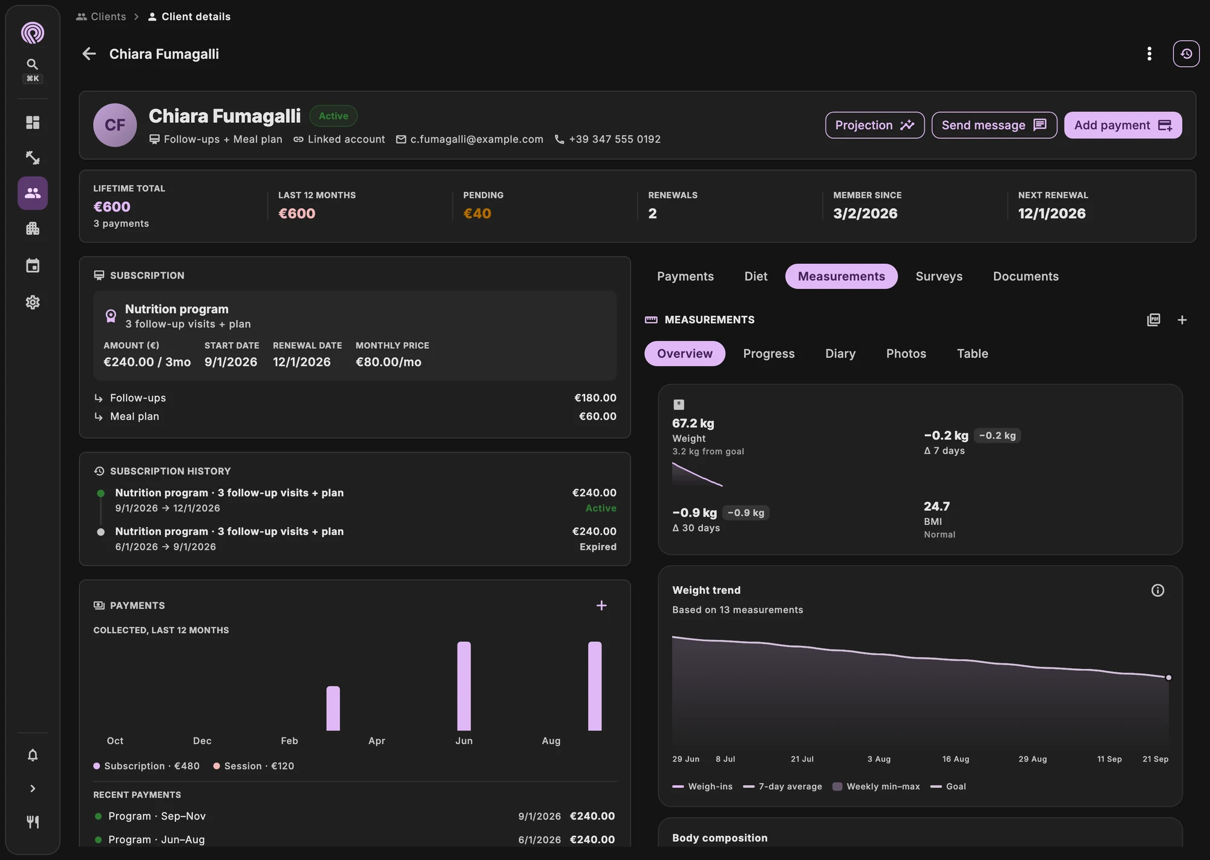Navigate to Clients breadcrumb

[x=101, y=16]
